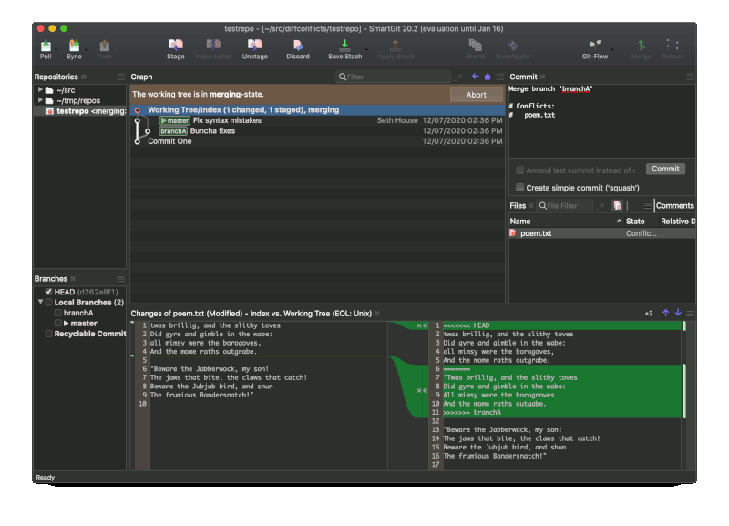Click the Apply Stash icon
Image resolution: width=729 pixels, height=526 pixels.
click(x=395, y=45)
